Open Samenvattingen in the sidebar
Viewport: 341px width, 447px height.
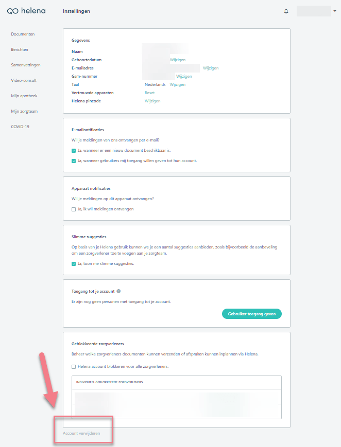[x=26, y=65]
